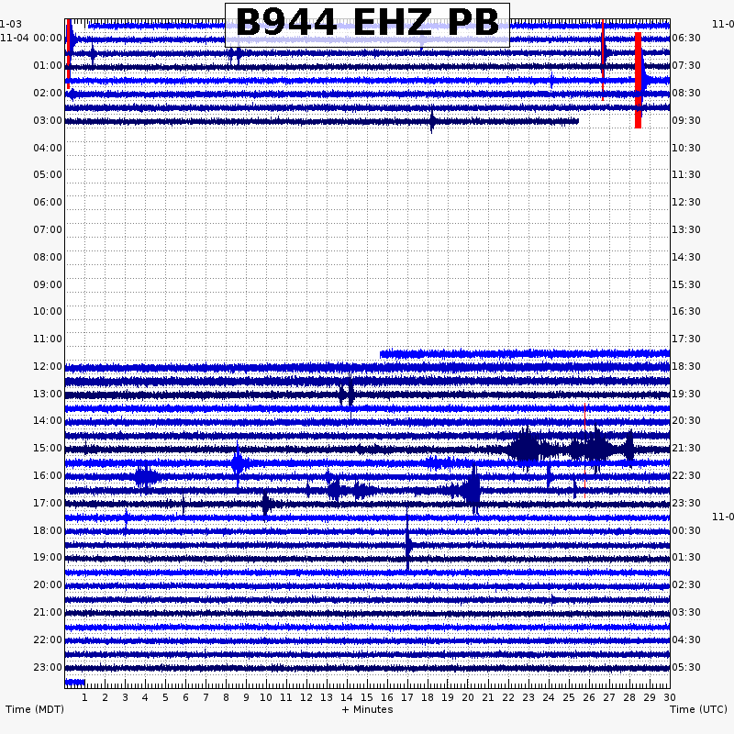
Task: Select the 23:00 MDT row label
Action: coord(48,667)
